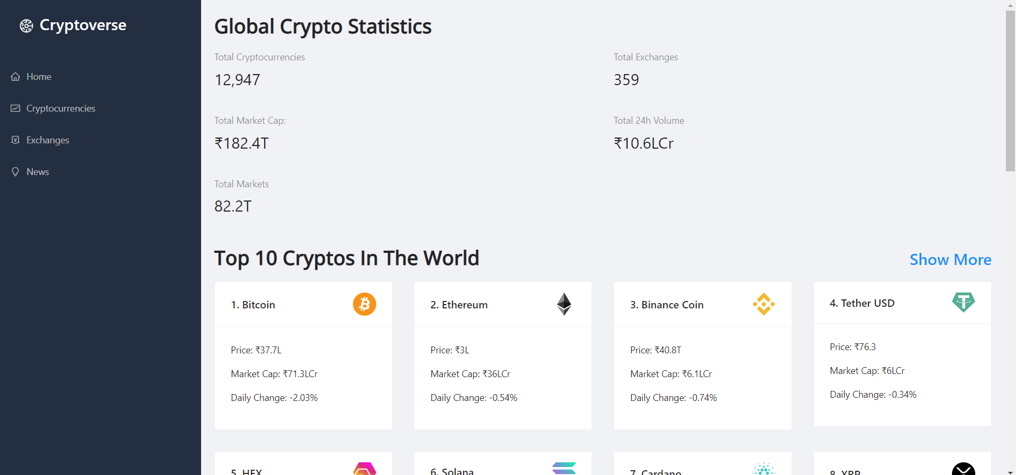Click the Home house icon
Screen dimensions: 1016x475
(x=15, y=77)
